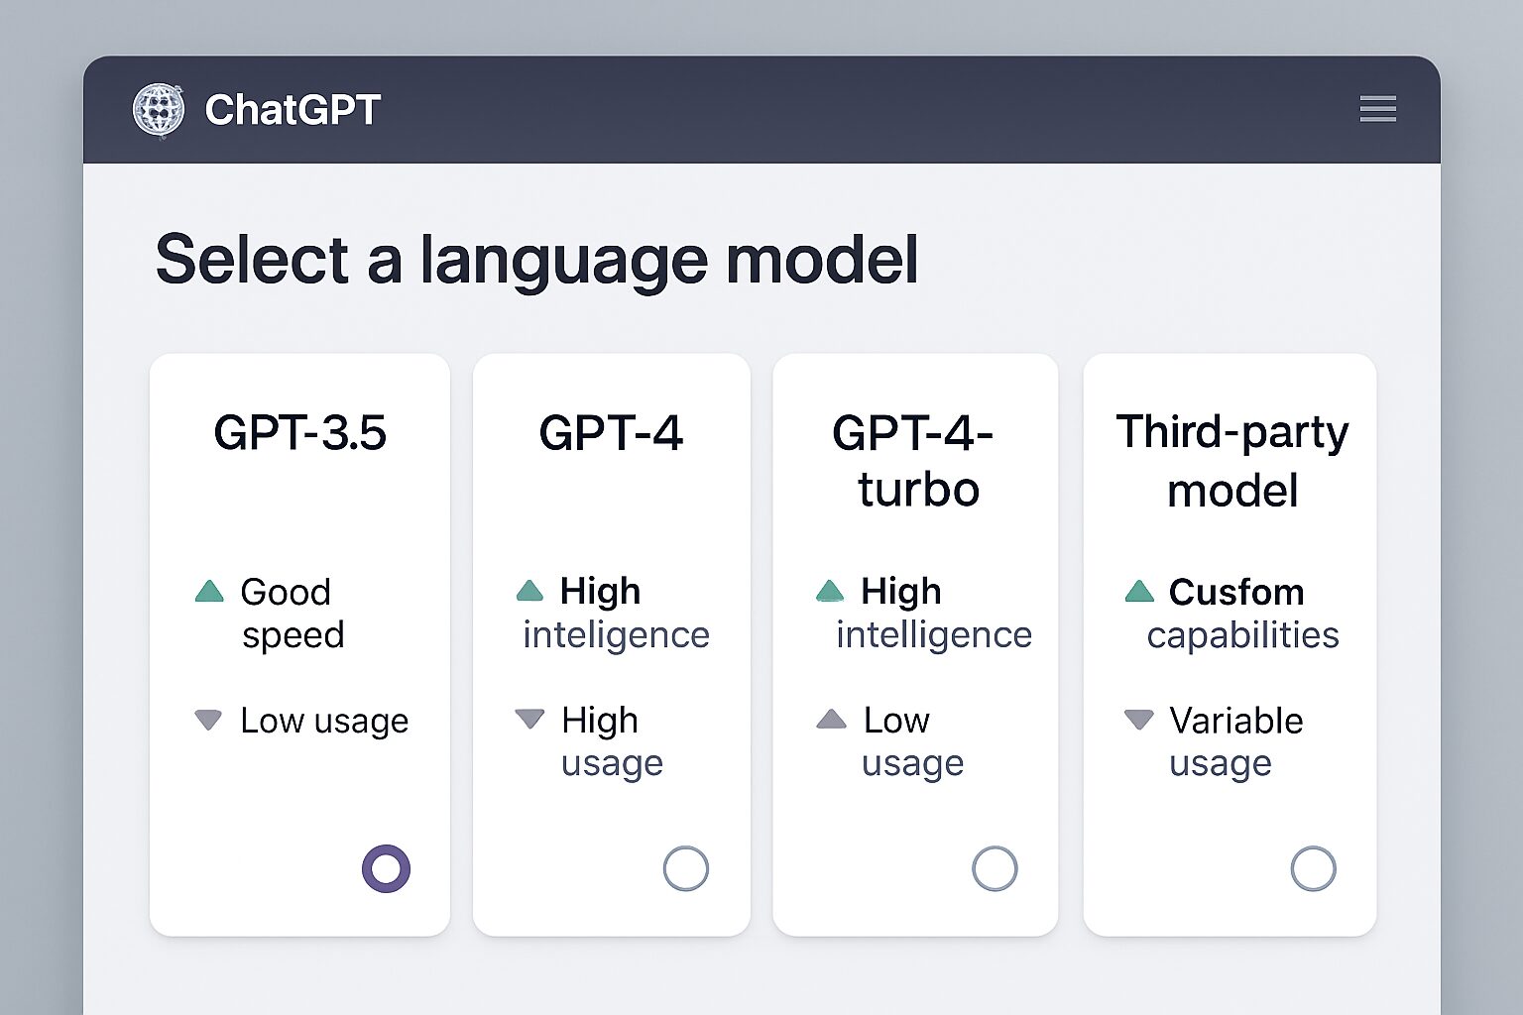Viewport: 1523px width, 1015px height.
Task: Select the GPT-3.5 radio button
Action: point(386,869)
